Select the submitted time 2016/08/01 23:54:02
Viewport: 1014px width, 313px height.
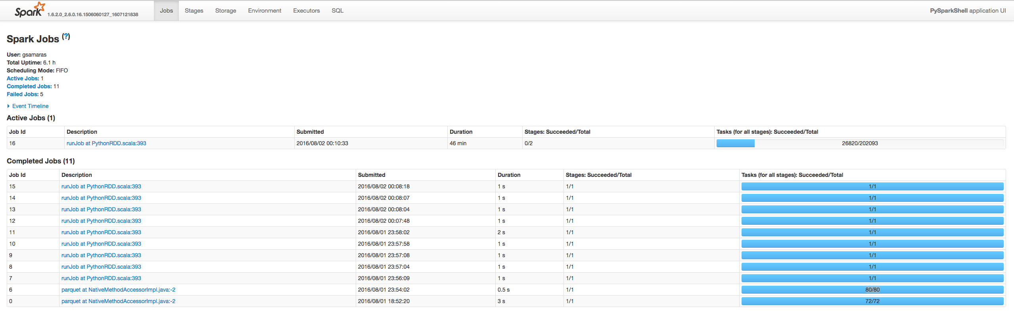384,290
